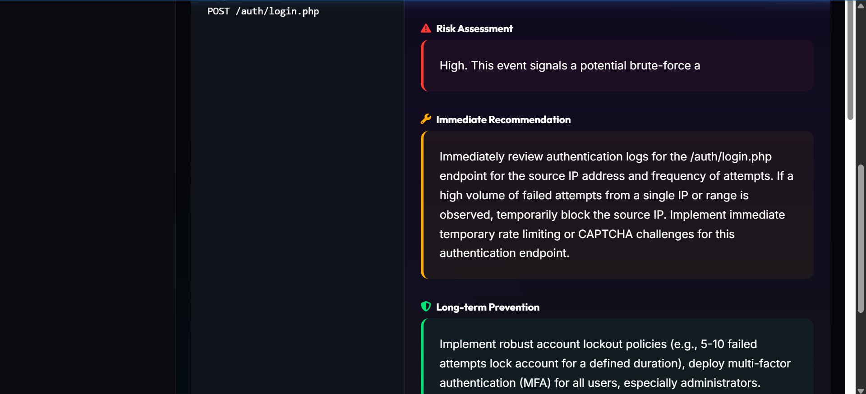The width and height of the screenshot is (866, 394).
Task: Click the orange accent bar on recommendation card
Action: click(422, 205)
